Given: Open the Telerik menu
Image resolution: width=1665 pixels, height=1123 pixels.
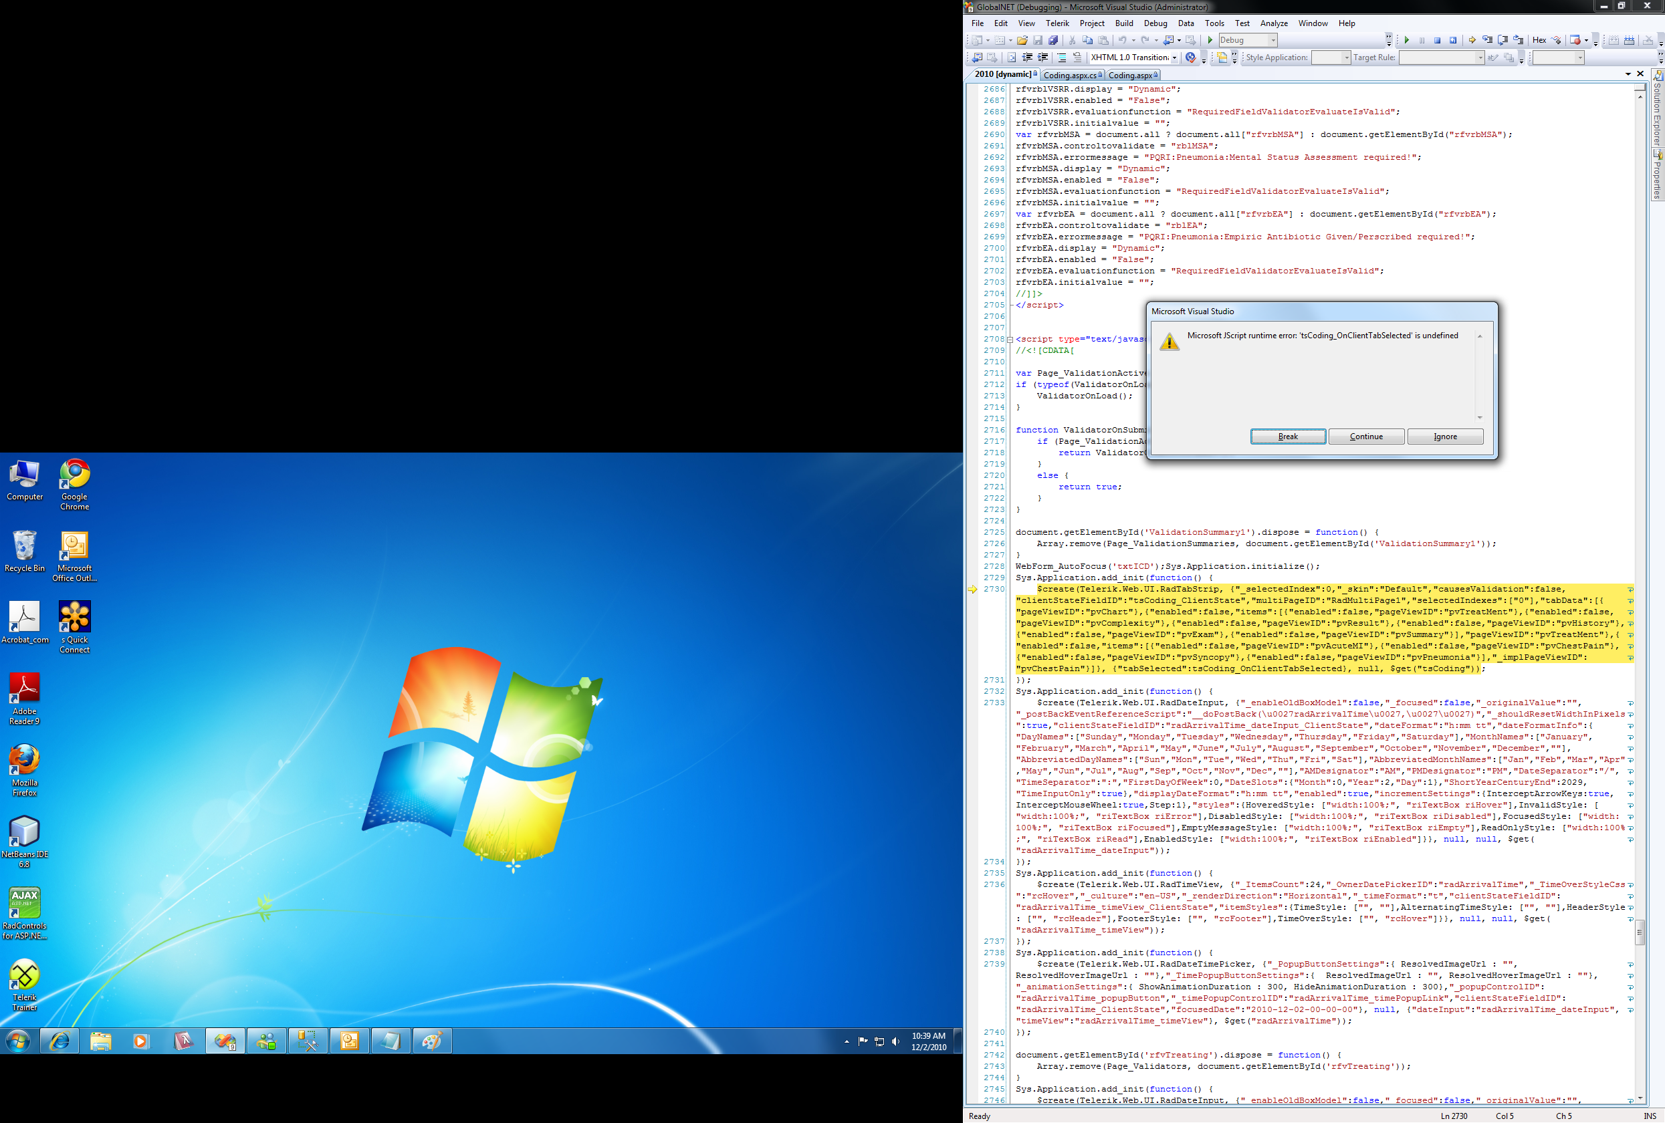Looking at the screenshot, I should coord(1057,23).
